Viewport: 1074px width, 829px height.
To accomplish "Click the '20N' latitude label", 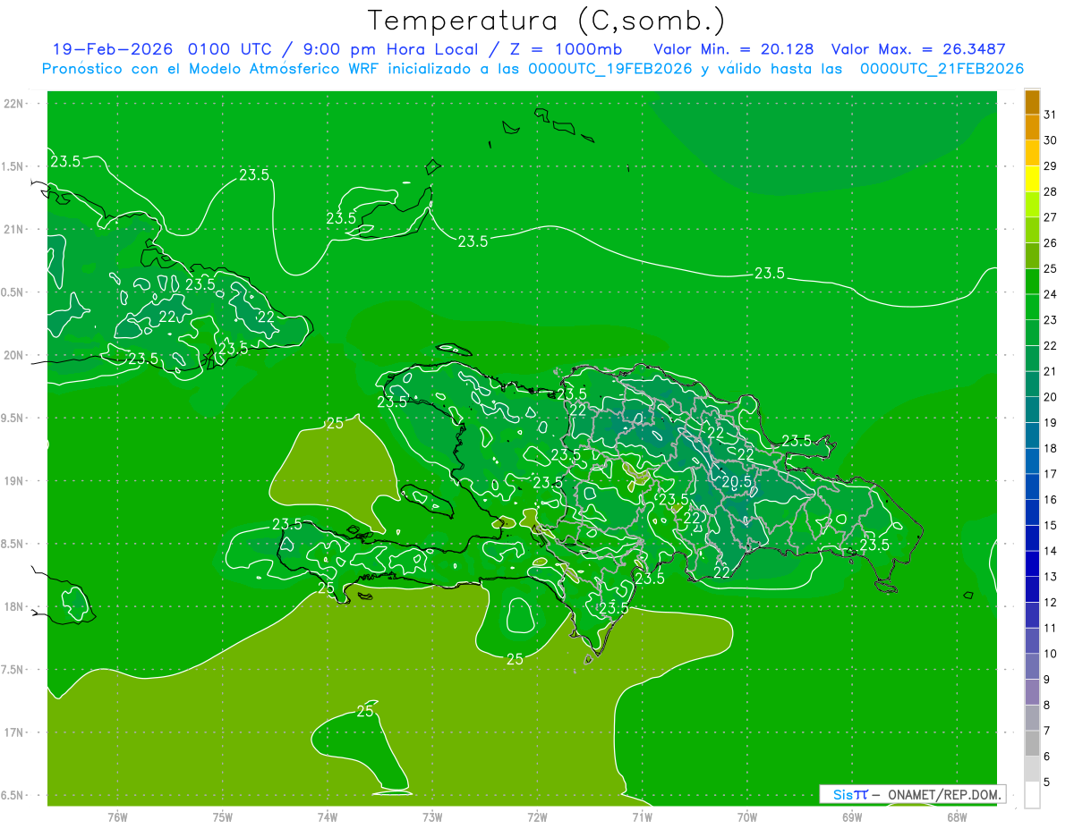I will (13, 355).
